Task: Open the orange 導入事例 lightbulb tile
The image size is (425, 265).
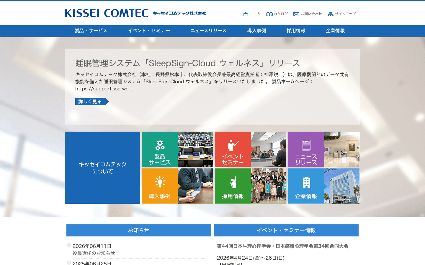Action: point(160,186)
